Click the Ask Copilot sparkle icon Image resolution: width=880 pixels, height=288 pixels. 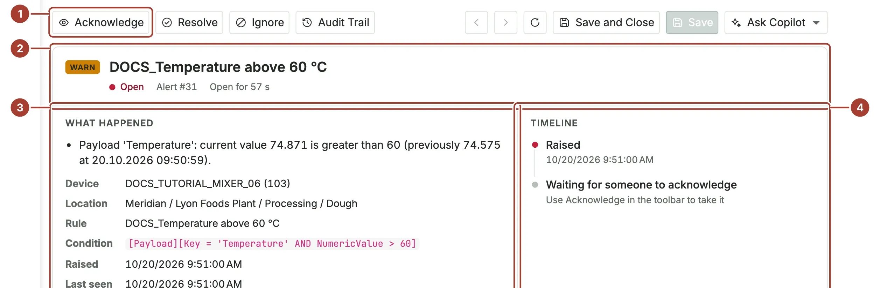click(736, 23)
